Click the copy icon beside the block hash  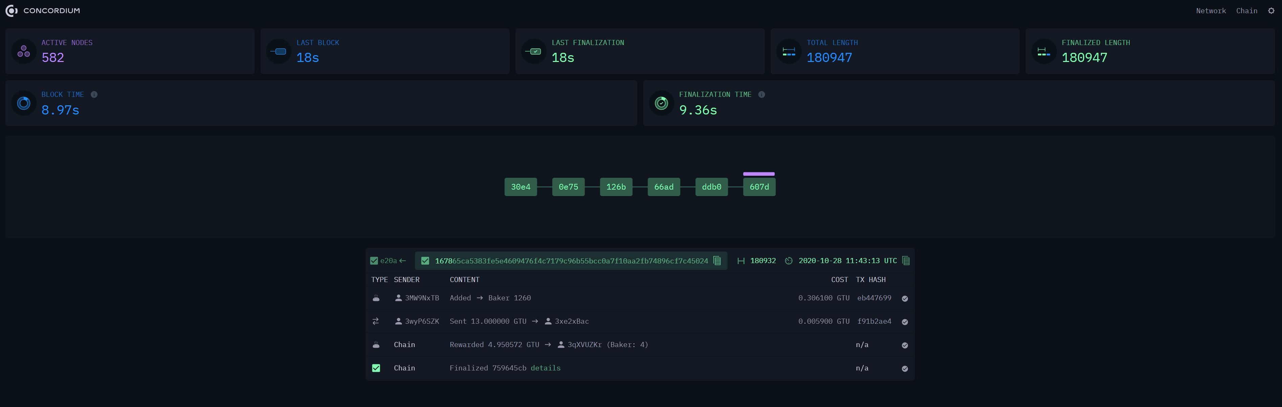(717, 260)
